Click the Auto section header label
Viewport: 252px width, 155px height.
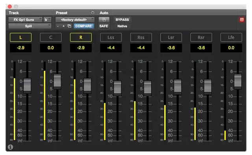(x=104, y=13)
